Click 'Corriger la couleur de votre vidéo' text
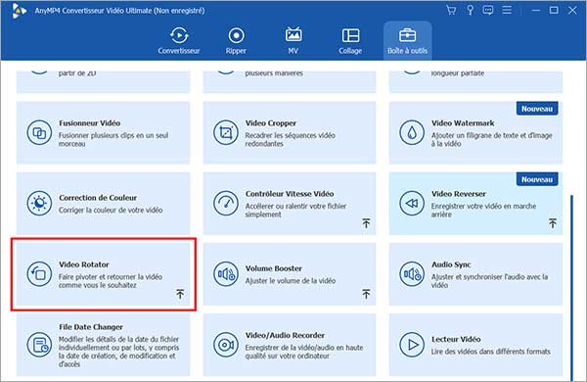 [x=111, y=210]
